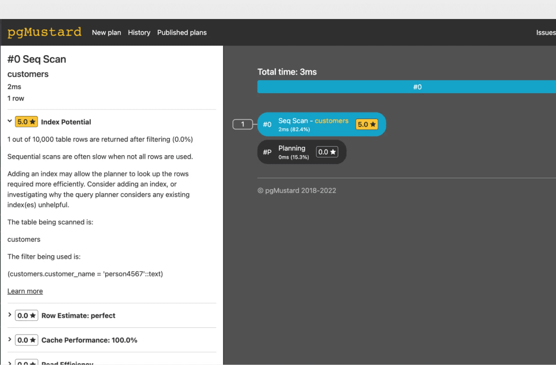This screenshot has width=556, height=365.
Task: Click the 5.0 star badge beside Index Potential
Action: [x=26, y=122]
